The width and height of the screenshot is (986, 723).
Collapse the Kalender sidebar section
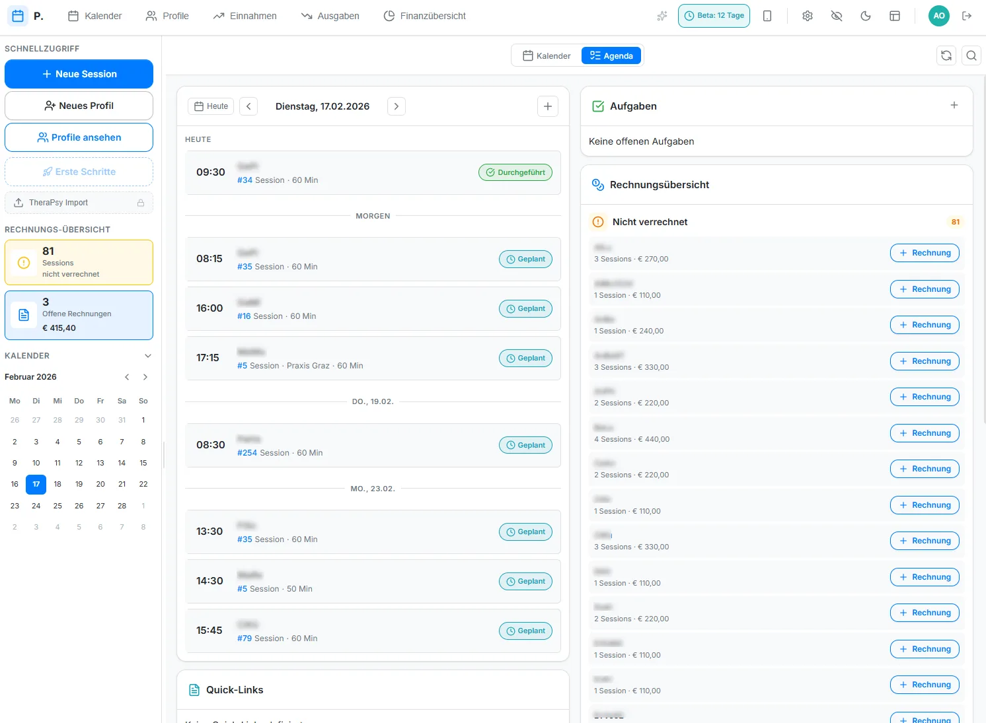pyautogui.click(x=147, y=356)
